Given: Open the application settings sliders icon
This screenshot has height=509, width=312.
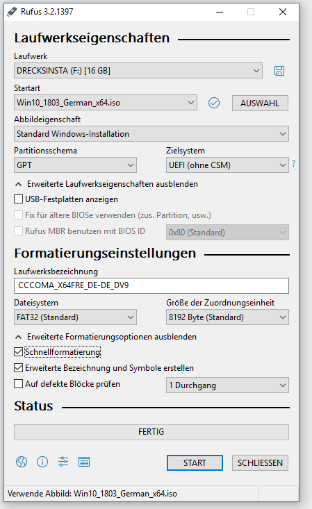Looking at the screenshot, I should pyautogui.click(x=63, y=462).
